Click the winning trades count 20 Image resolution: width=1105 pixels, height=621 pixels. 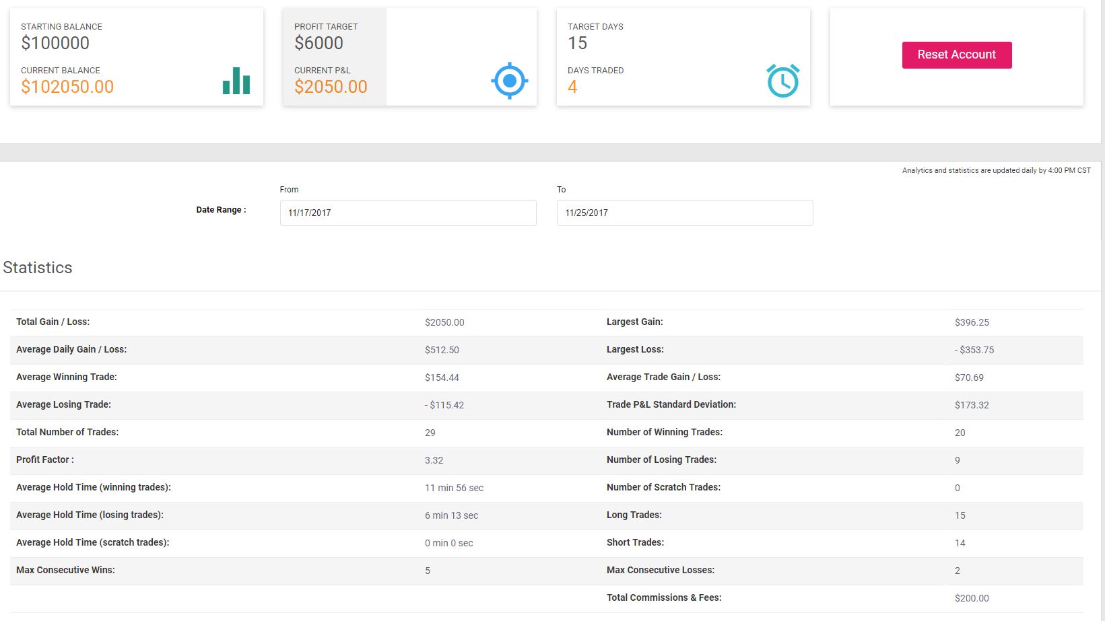point(960,433)
